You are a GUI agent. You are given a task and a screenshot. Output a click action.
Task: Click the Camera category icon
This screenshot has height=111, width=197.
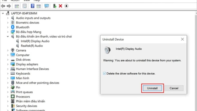[x=13, y=50]
